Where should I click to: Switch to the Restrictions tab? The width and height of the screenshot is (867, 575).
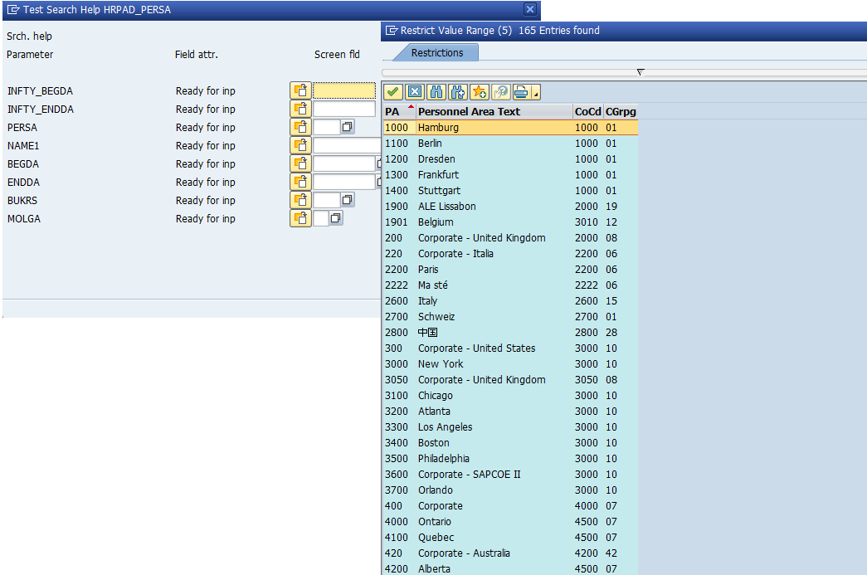(436, 52)
